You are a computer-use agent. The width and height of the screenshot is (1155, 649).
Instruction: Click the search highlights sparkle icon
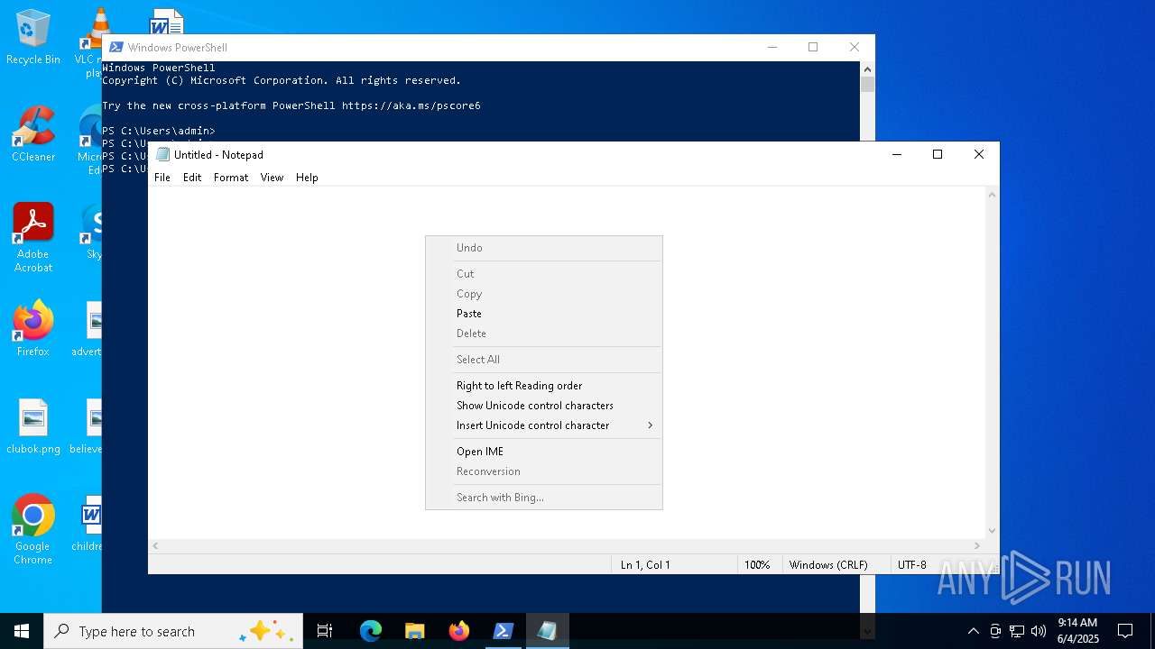pyautogui.click(x=268, y=631)
